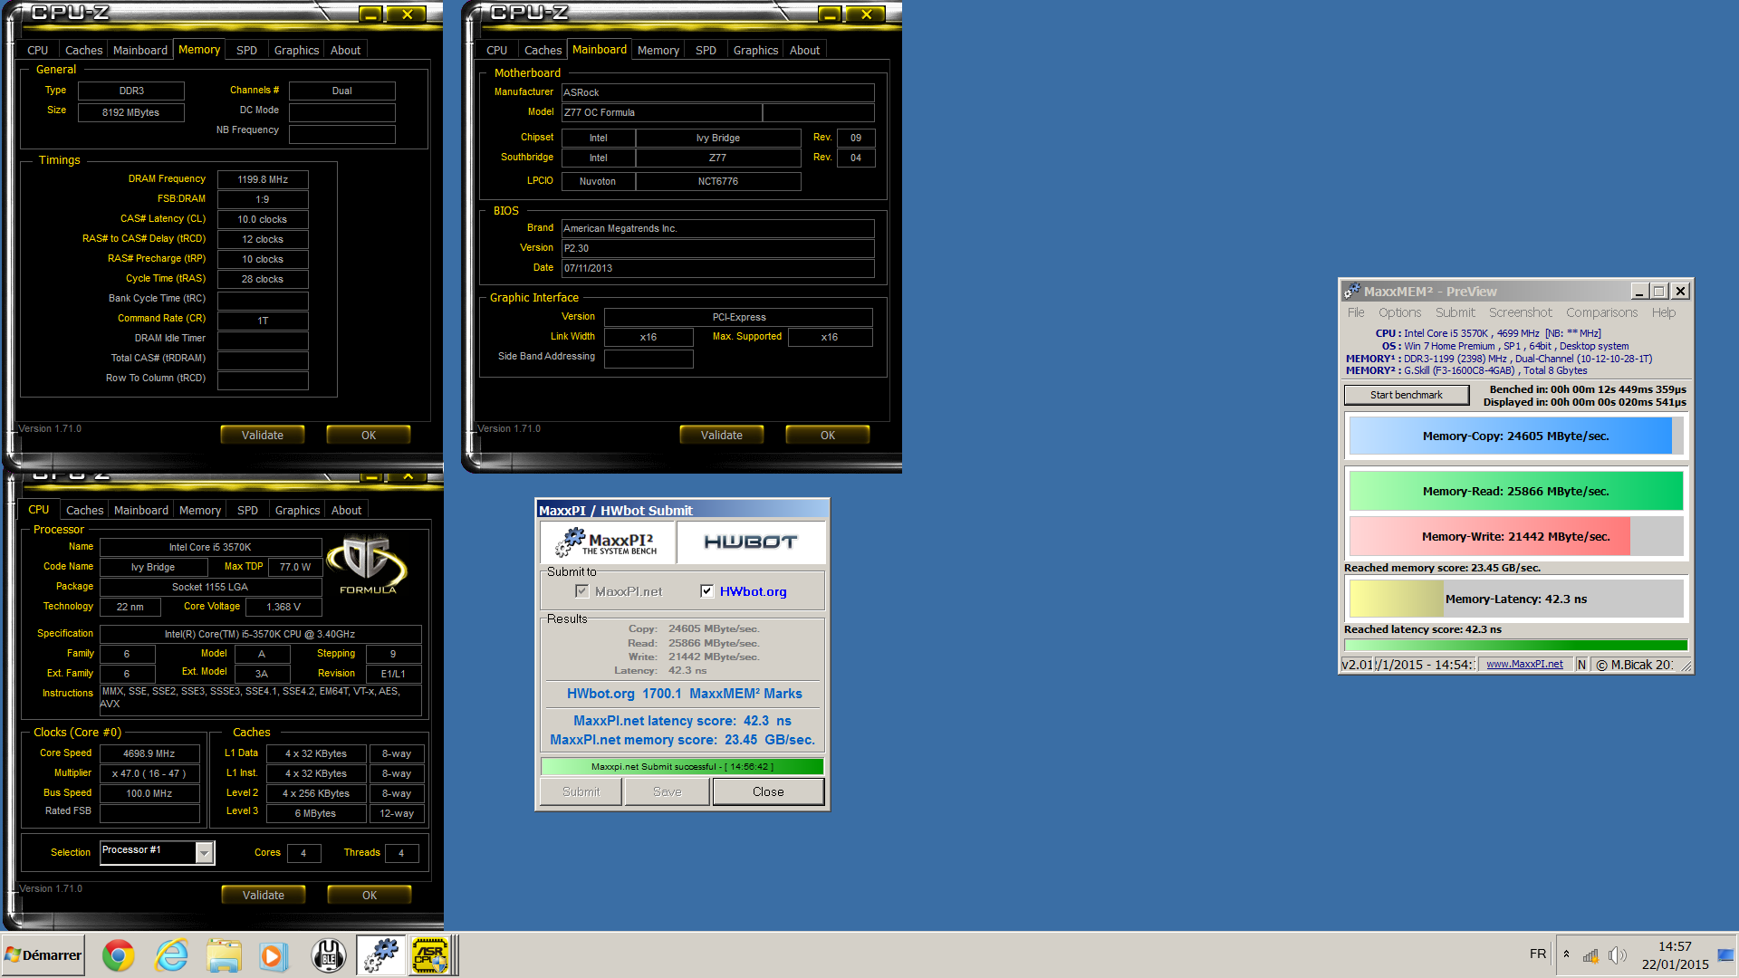Click the FR language indicator
This screenshot has height=978, width=1739.
1538,954
